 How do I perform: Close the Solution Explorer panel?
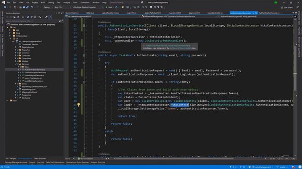pyautogui.click(x=62, y=13)
